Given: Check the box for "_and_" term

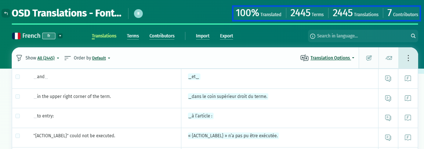Looking at the screenshot, I should tap(18, 77).
